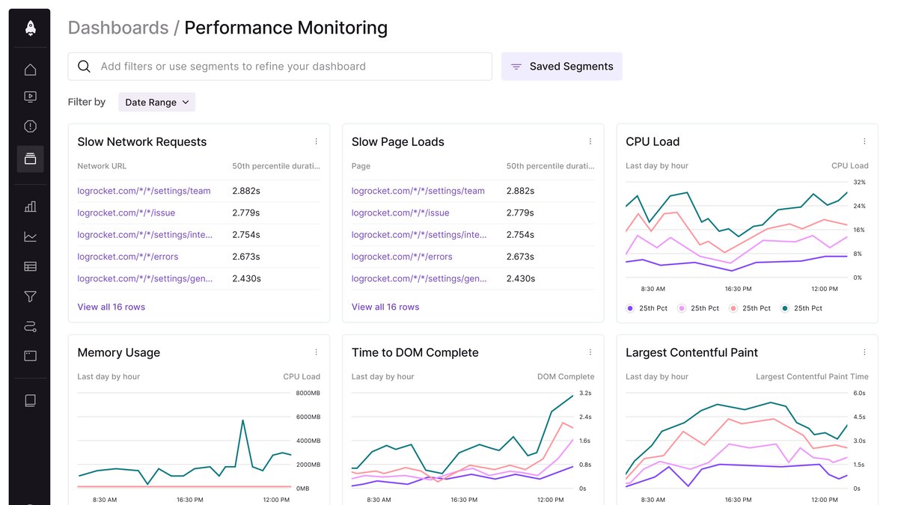Open settings/team URL in Slow Network Requests
Screen dimensions: 898x505
(144, 191)
